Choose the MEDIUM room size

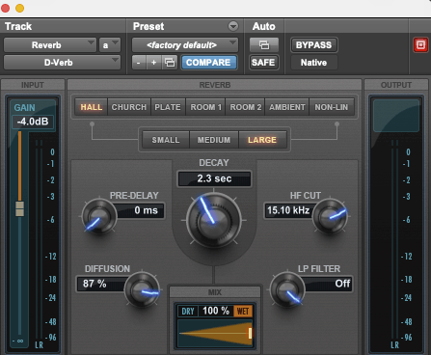[x=214, y=140]
